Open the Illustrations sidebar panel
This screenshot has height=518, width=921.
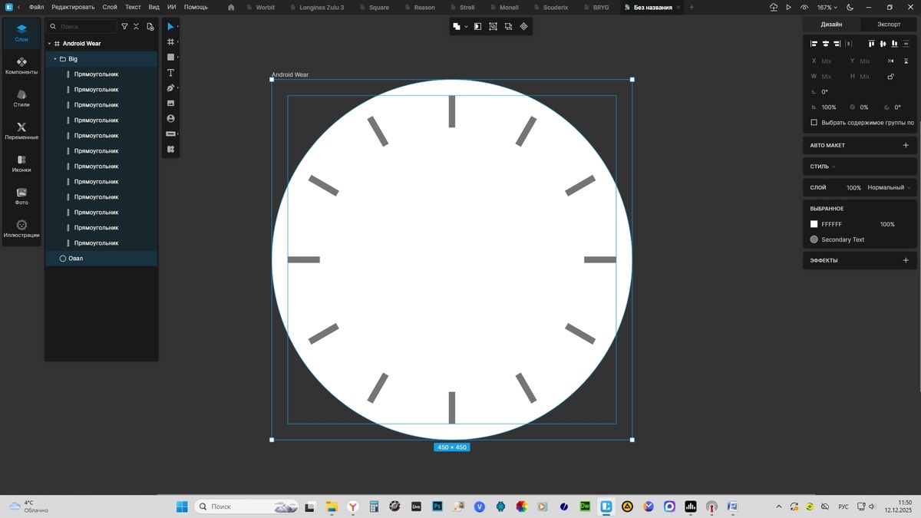[21, 229]
